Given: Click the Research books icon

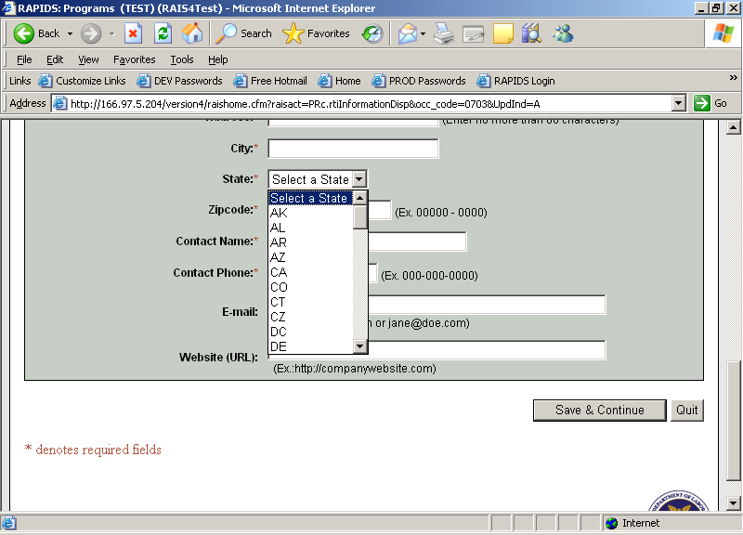Looking at the screenshot, I should click(531, 33).
